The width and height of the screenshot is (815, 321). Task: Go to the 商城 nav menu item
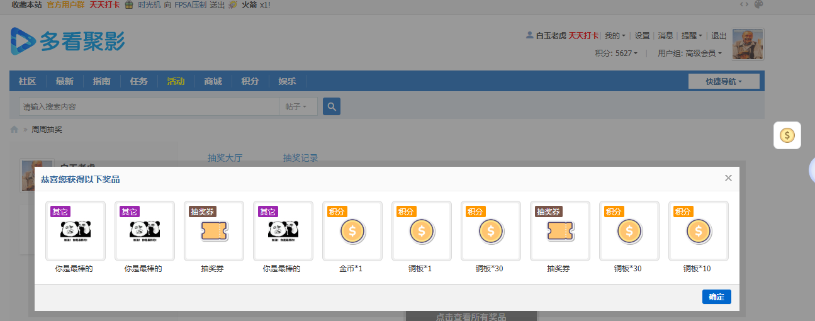point(213,81)
